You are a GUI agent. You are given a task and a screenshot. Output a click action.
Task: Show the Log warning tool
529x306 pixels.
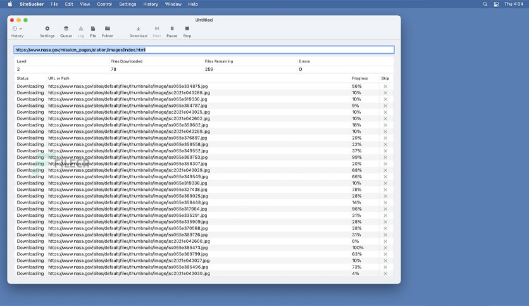[x=81, y=32]
